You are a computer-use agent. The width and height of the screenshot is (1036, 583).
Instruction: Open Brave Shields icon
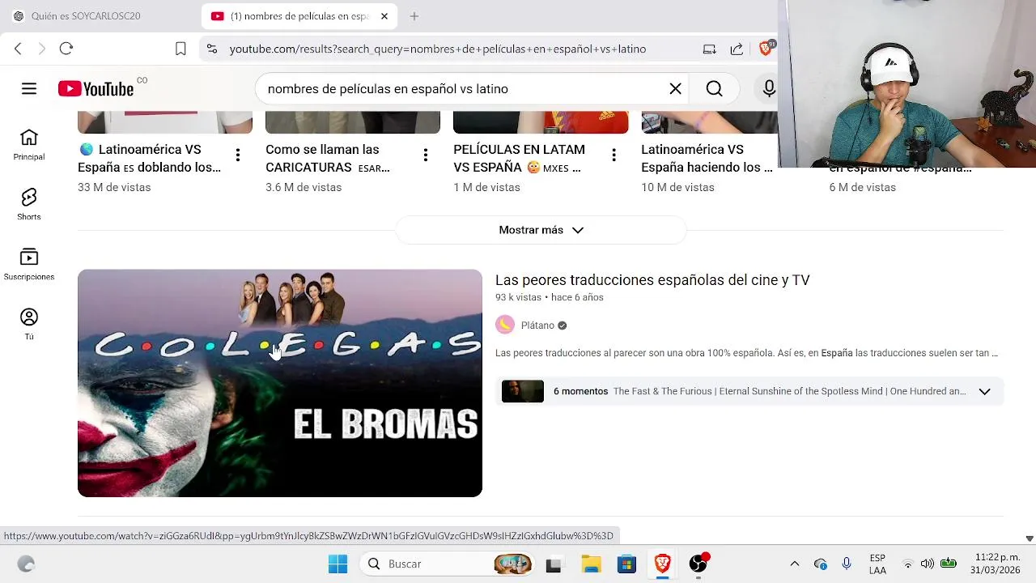[x=766, y=48]
